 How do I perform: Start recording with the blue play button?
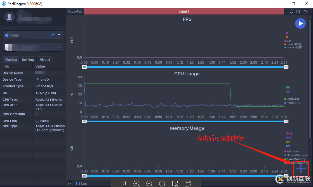coord(300,23)
